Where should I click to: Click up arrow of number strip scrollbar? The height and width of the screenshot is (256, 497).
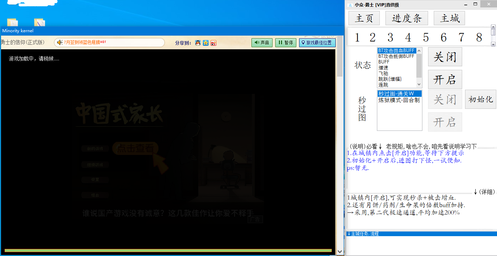(493, 27)
